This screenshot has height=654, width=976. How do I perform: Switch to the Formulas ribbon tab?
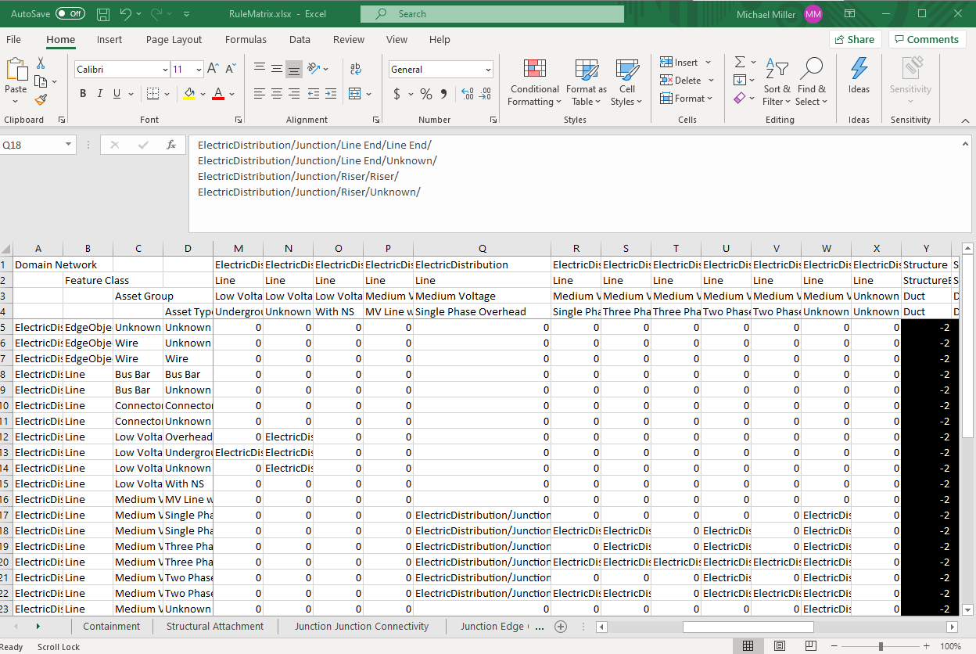246,39
